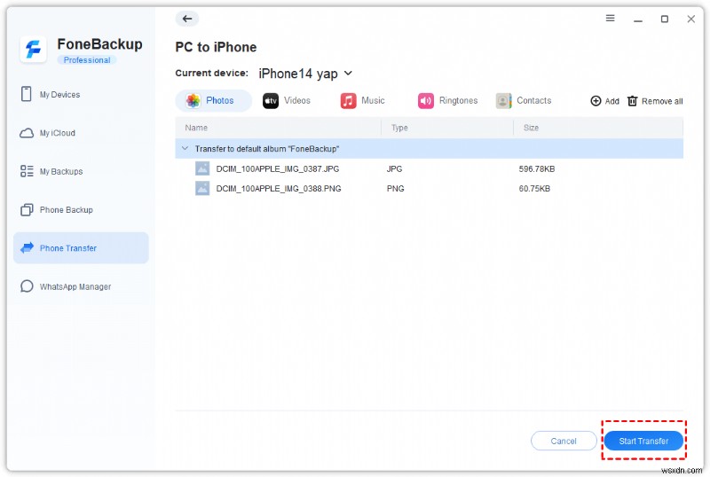The height and width of the screenshot is (477, 710).
Task: Click the Contacts book icon
Action: [x=503, y=100]
